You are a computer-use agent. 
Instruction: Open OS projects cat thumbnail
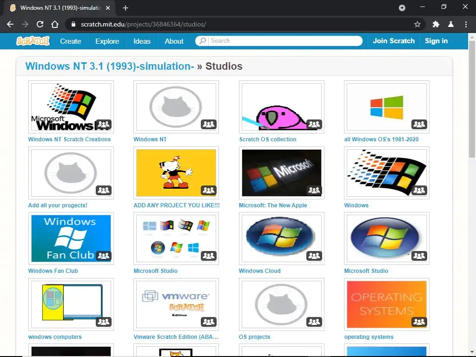coord(281,304)
